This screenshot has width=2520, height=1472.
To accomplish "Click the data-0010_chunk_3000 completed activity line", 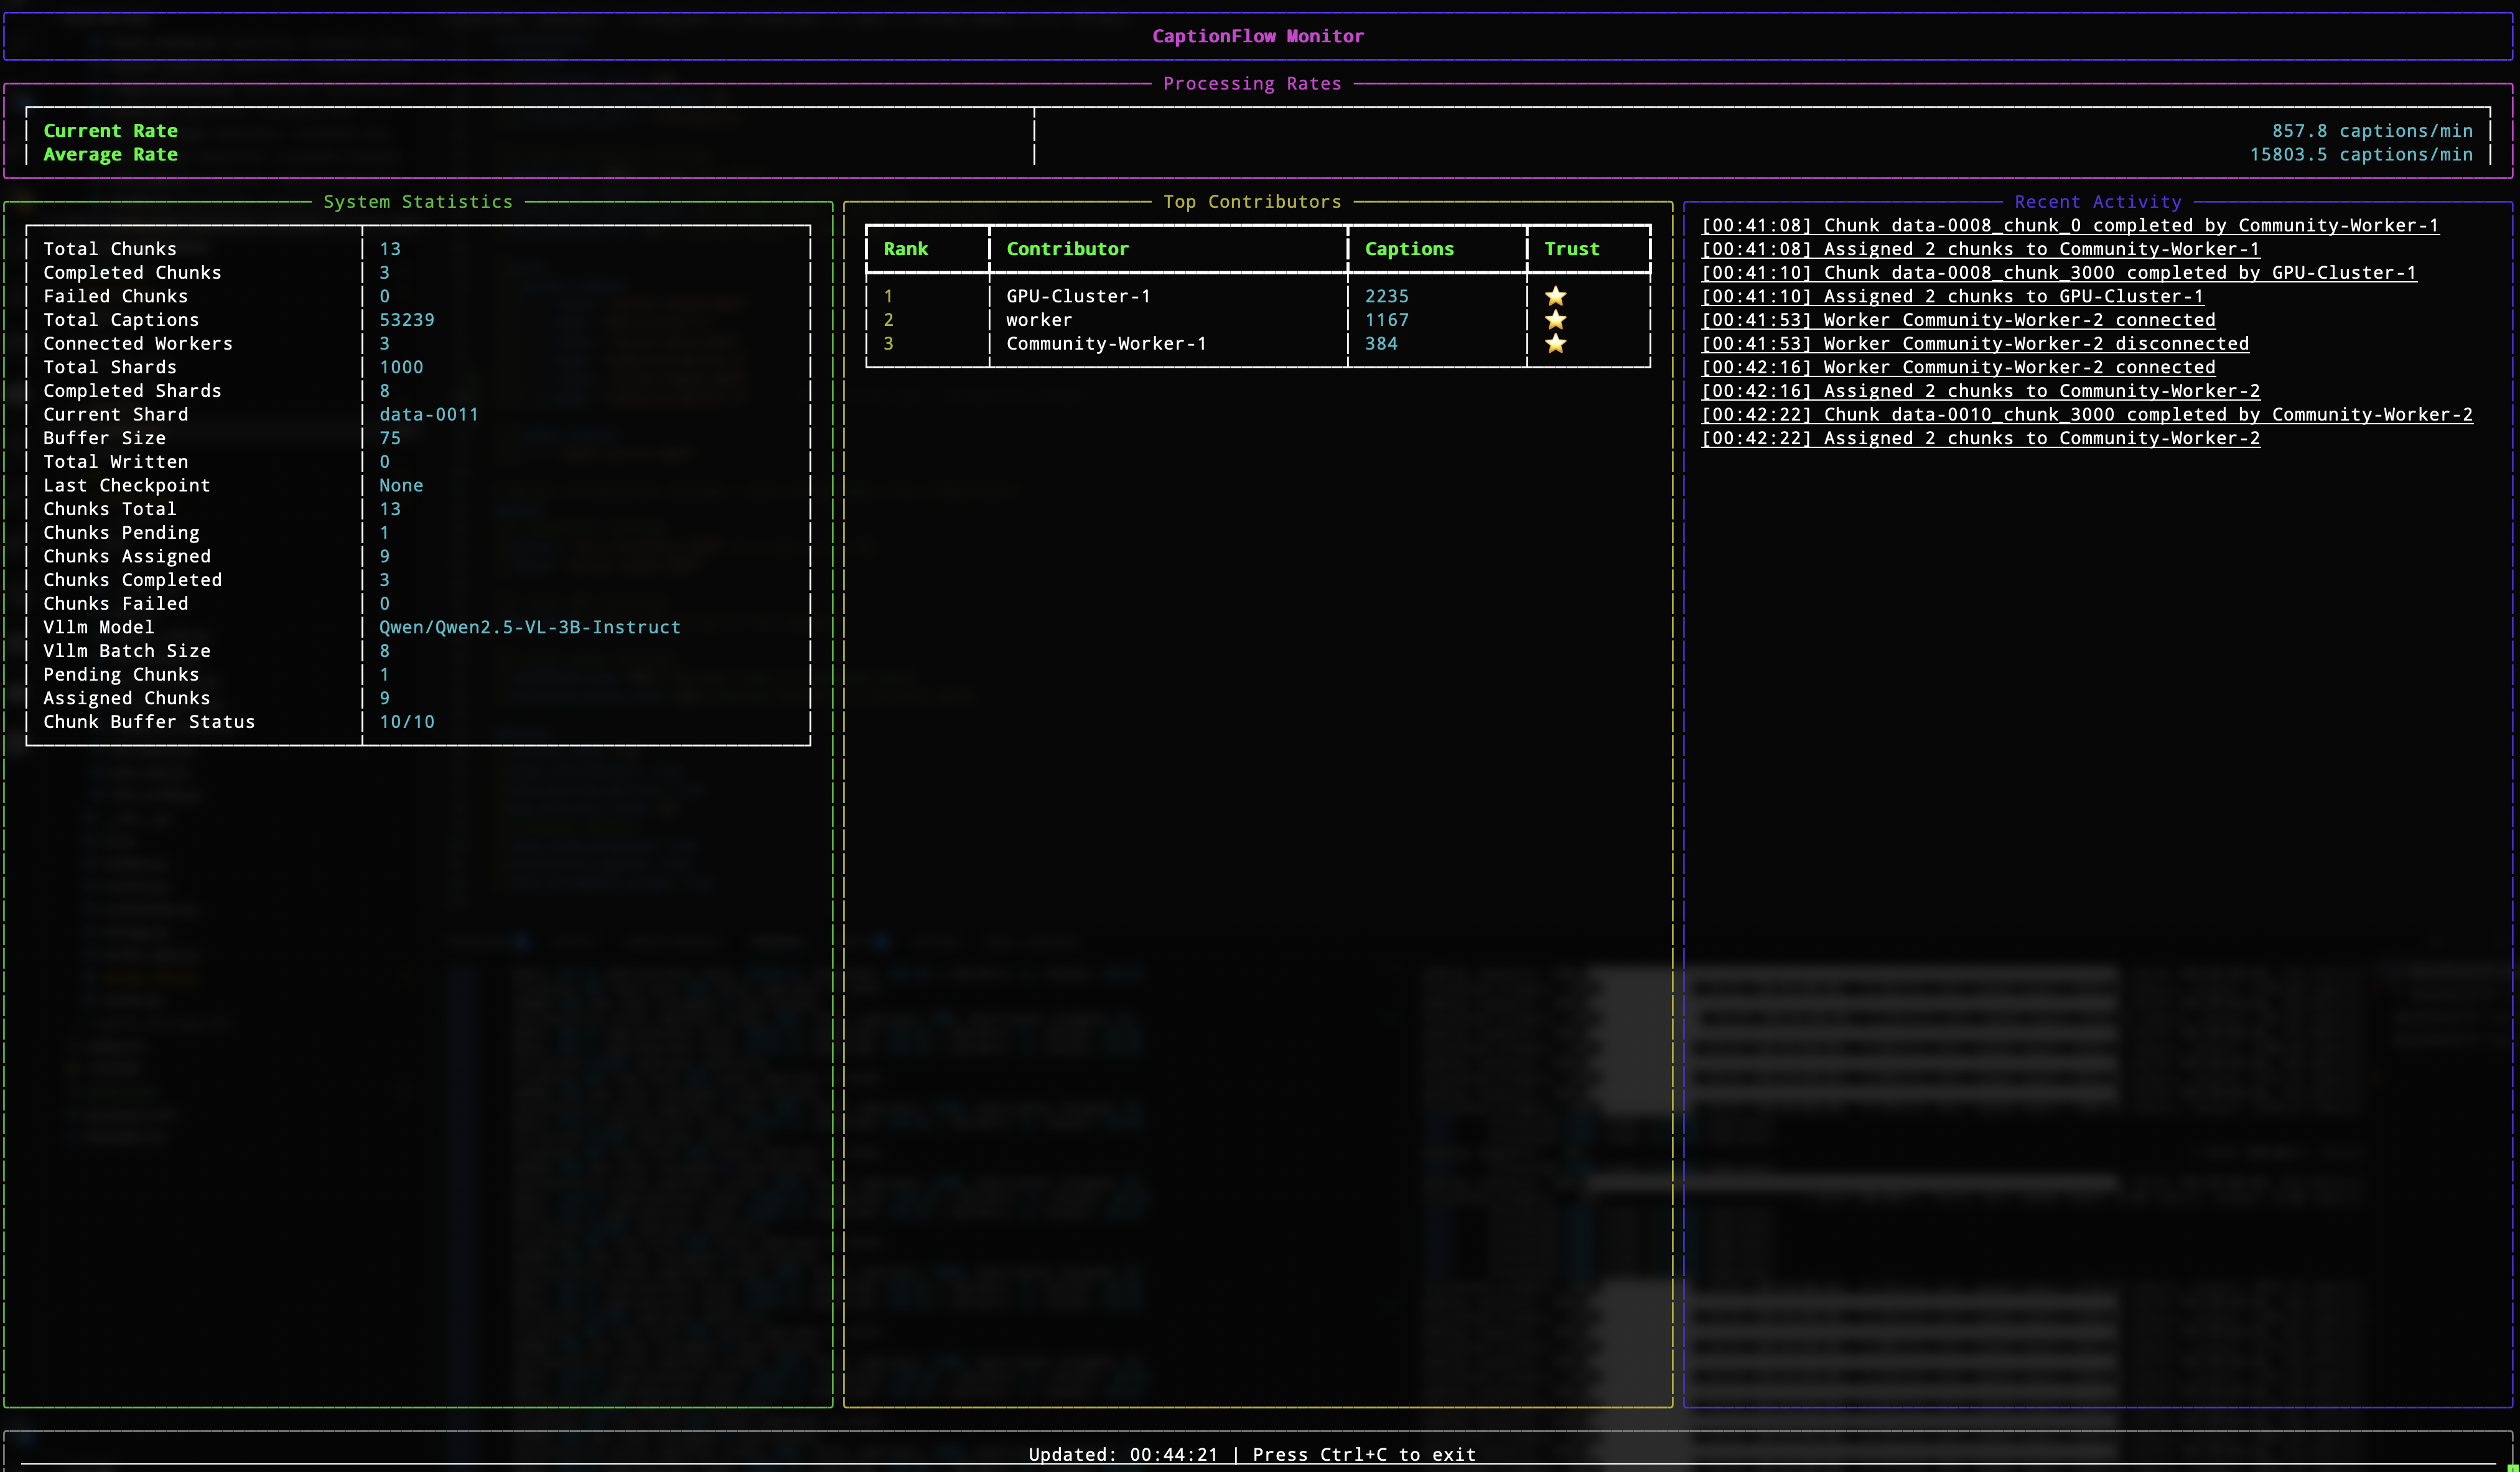I will pyautogui.click(x=2086, y=414).
